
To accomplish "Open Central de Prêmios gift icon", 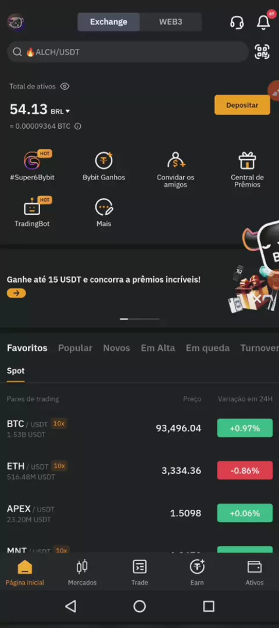I will tap(247, 161).
